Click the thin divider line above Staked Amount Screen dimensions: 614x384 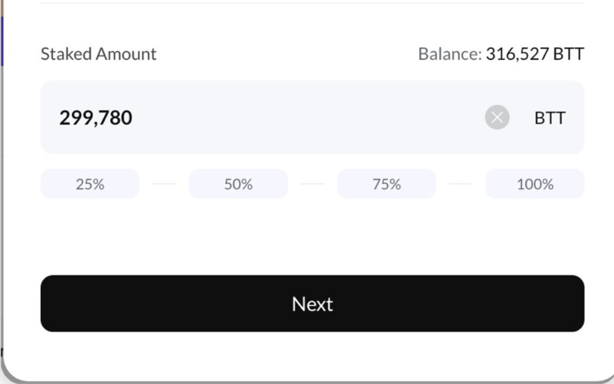(313, 3)
